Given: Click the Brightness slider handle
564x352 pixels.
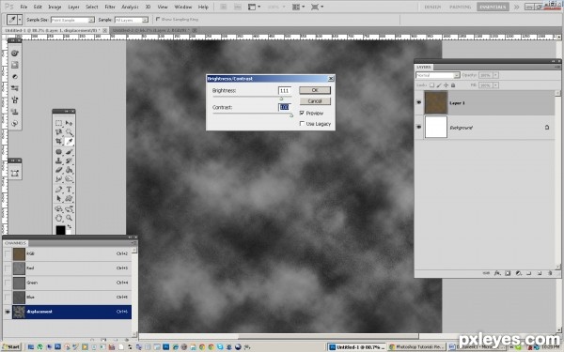Looking at the screenshot, I should tap(281, 99).
